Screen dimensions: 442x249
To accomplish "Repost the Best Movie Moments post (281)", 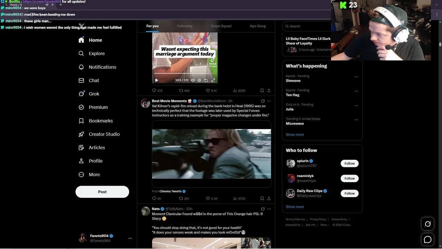I will click(x=184, y=199).
